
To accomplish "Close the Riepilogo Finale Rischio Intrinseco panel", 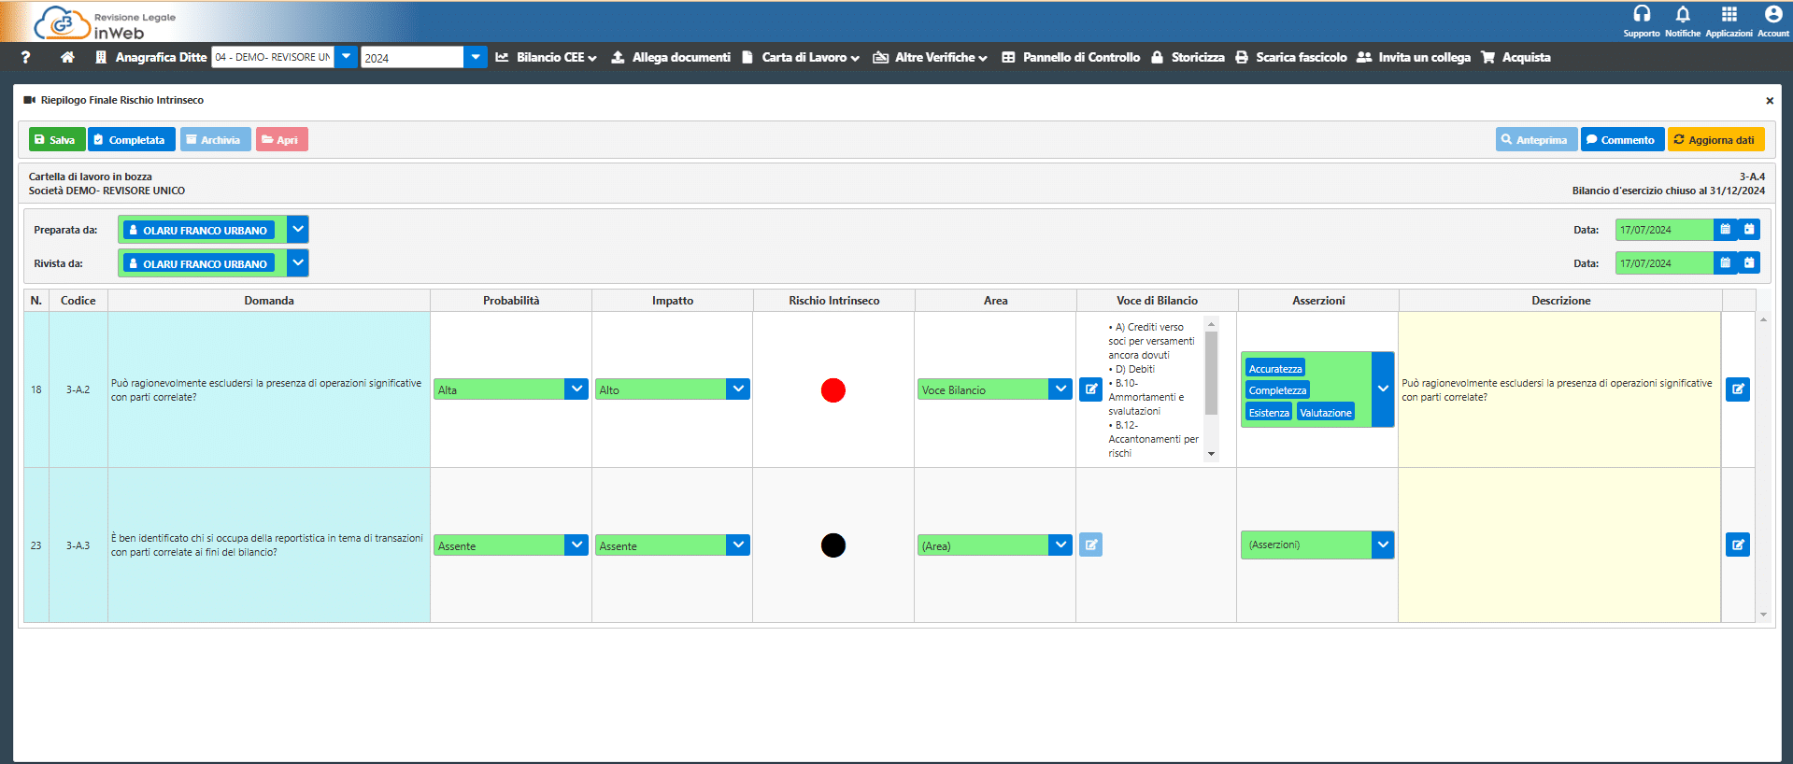I will pos(1770,100).
